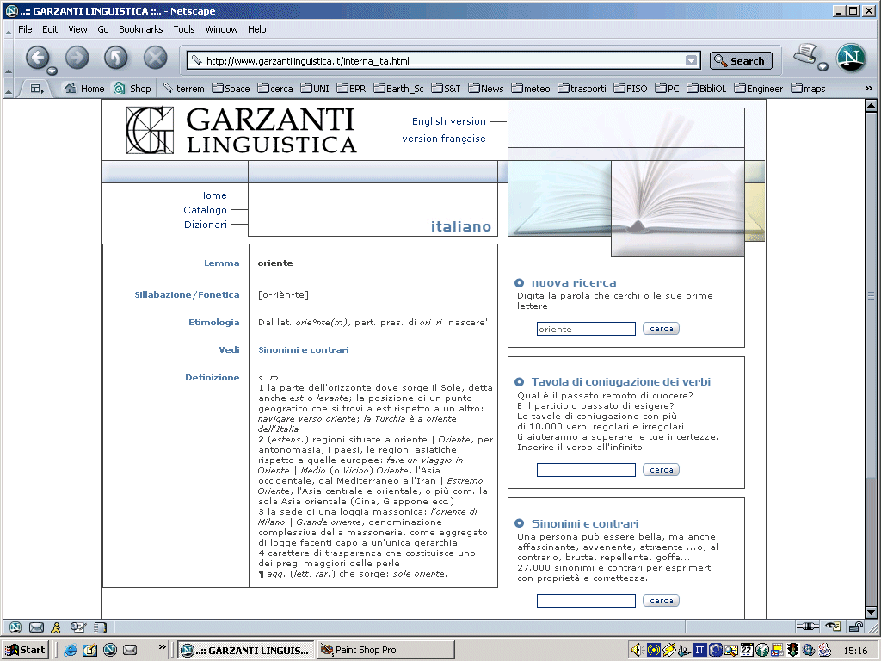Image resolution: width=881 pixels, height=661 pixels.
Task: Stop page loading with the X button
Action: pyautogui.click(x=155, y=58)
